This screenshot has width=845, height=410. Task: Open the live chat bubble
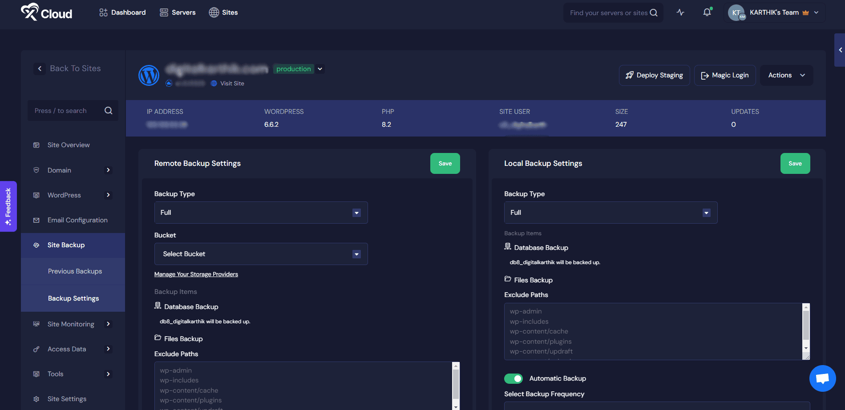click(x=823, y=378)
